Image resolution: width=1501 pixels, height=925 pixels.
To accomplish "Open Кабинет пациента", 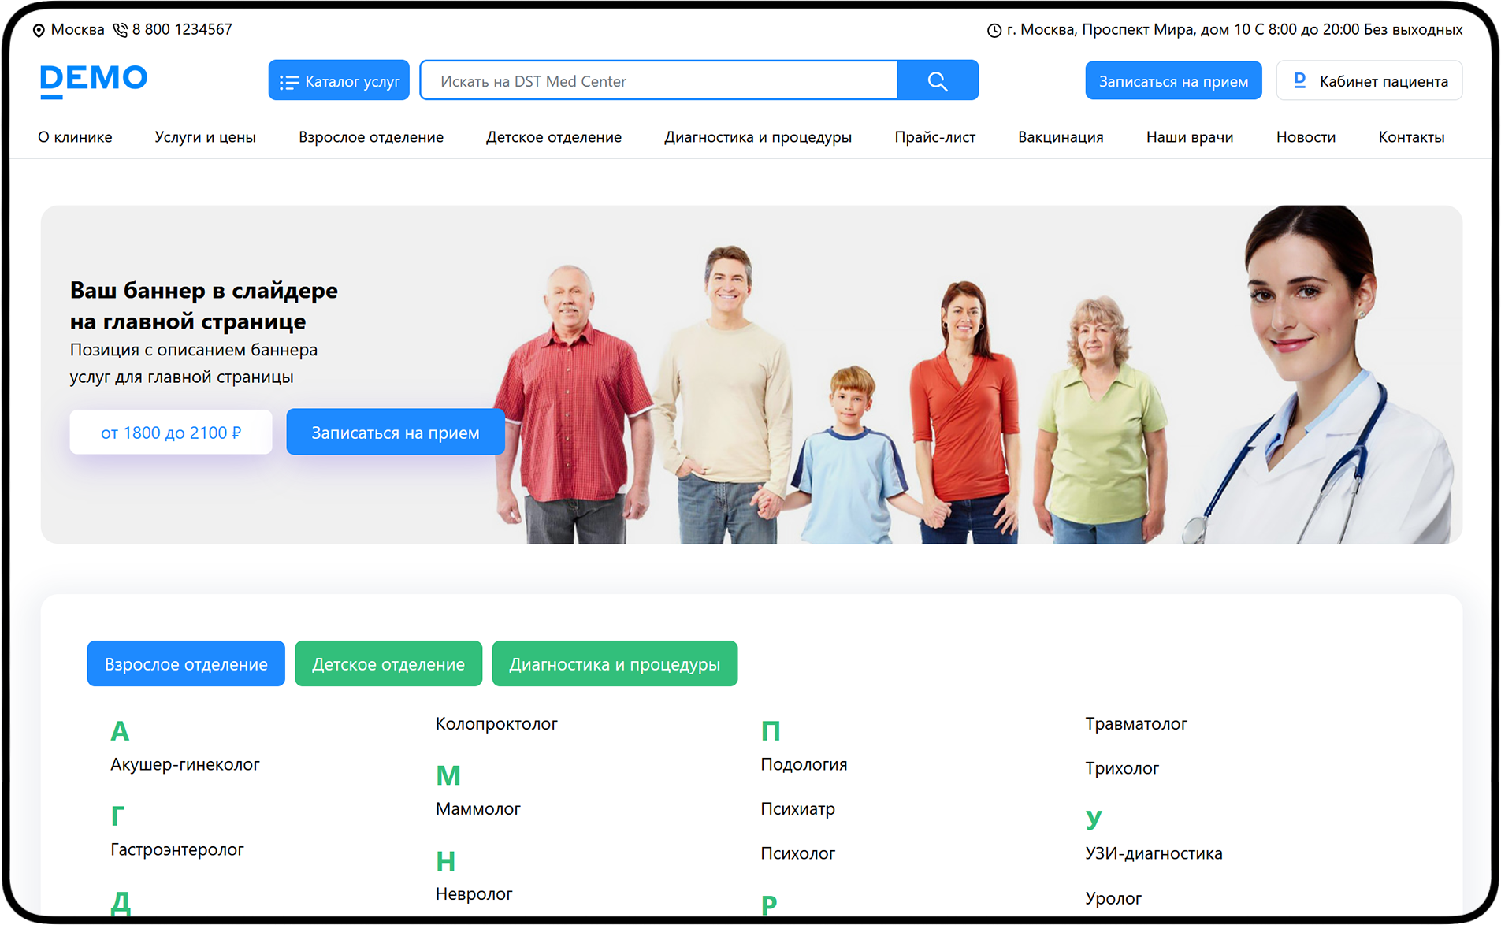I will [1369, 80].
